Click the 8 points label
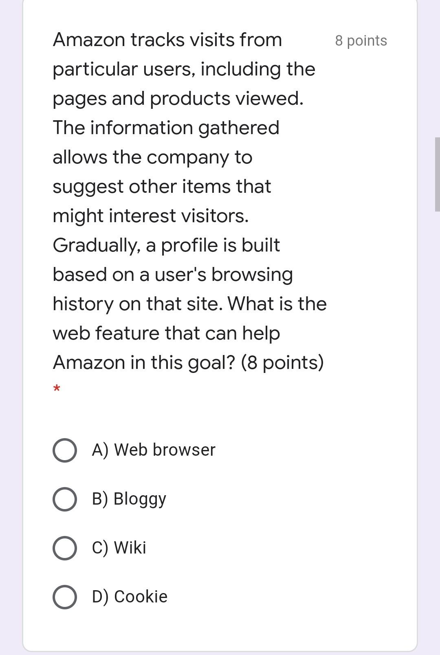440x655 pixels. click(x=361, y=40)
